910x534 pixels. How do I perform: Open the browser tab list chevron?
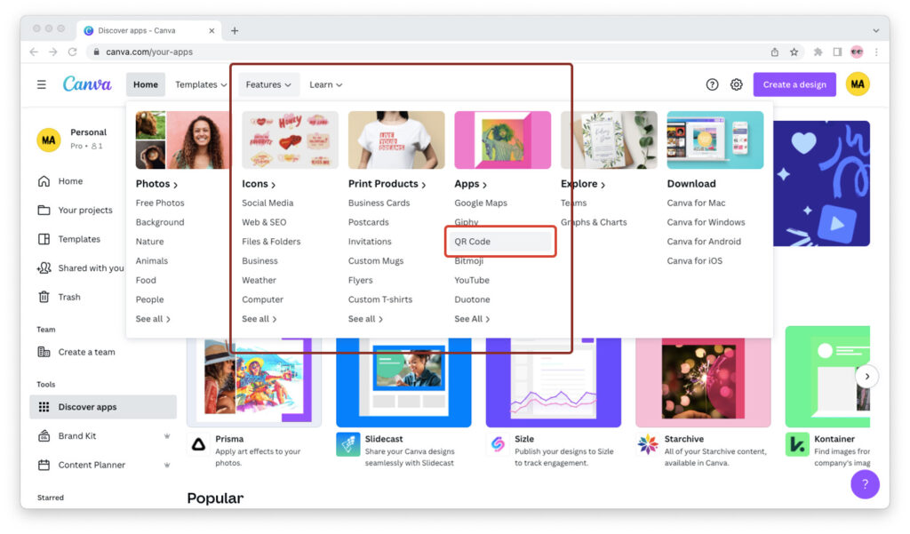click(x=875, y=31)
